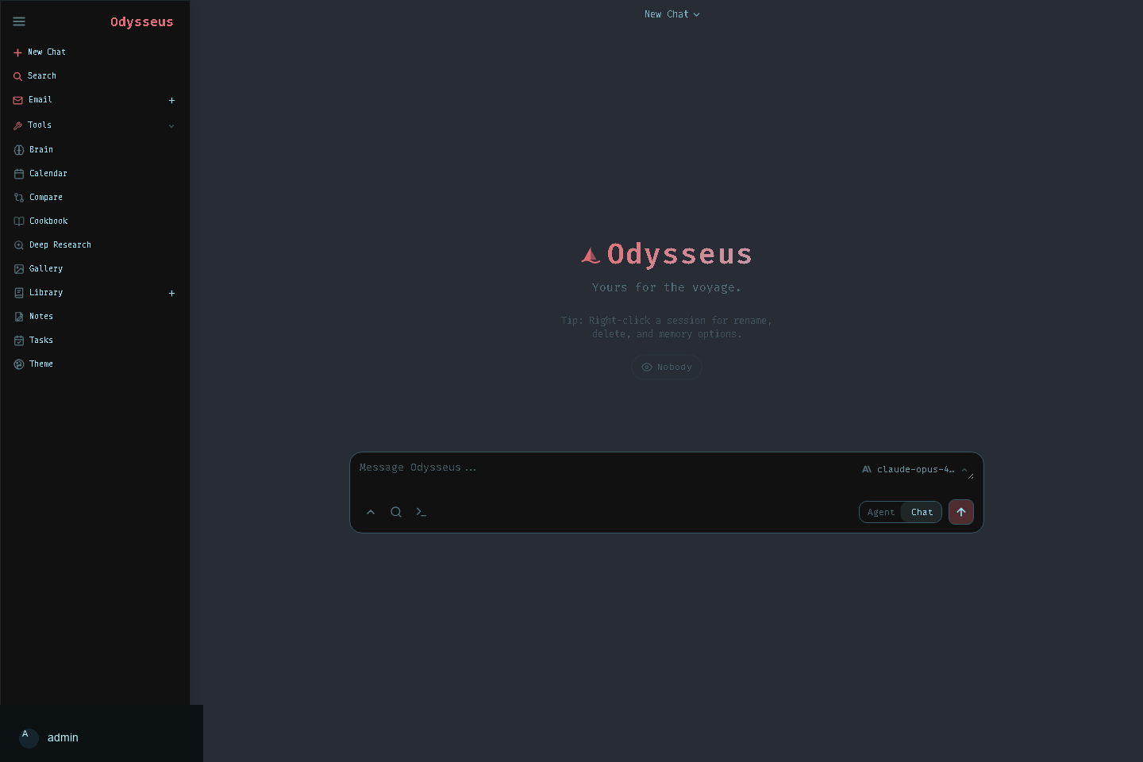Switch to Chat mode
Image resolution: width=1143 pixels, height=762 pixels.
pos(922,512)
